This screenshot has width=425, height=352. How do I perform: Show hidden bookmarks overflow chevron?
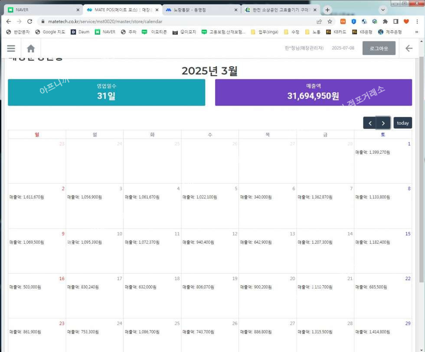417,32
